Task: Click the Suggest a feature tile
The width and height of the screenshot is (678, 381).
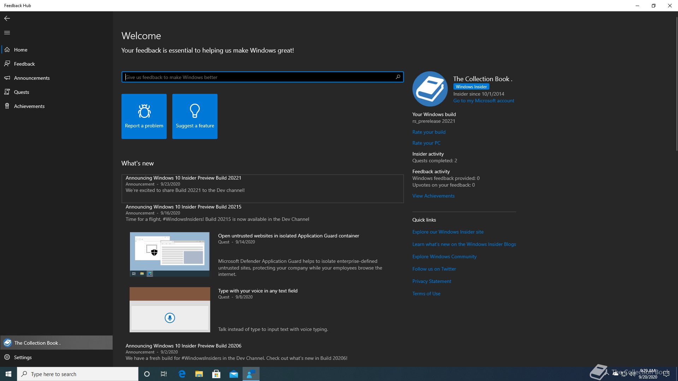Action: tap(195, 116)
